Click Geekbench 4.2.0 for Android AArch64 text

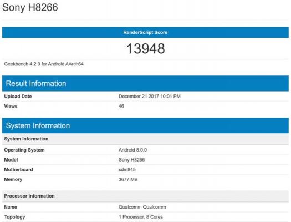pyautogui.click(x=44, y=64)
